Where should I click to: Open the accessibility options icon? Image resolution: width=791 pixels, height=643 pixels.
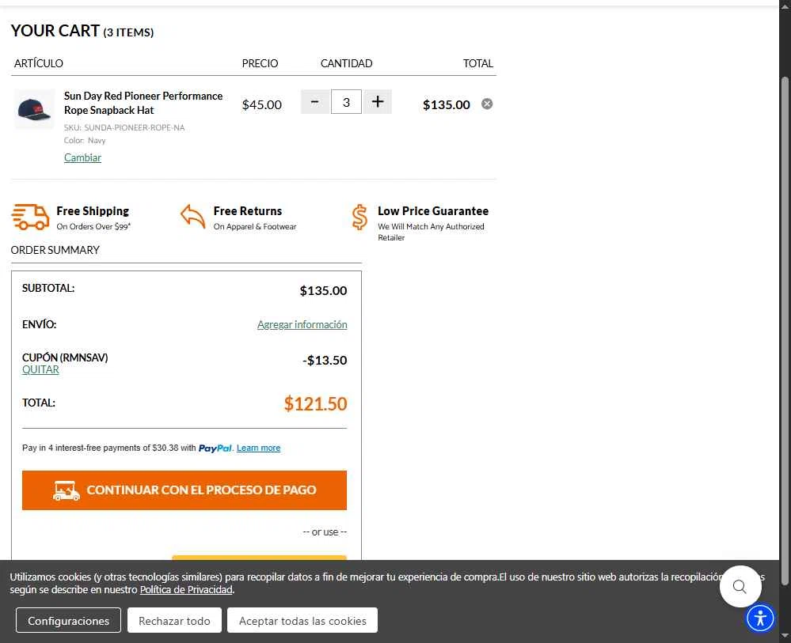[x=760, y=618]
